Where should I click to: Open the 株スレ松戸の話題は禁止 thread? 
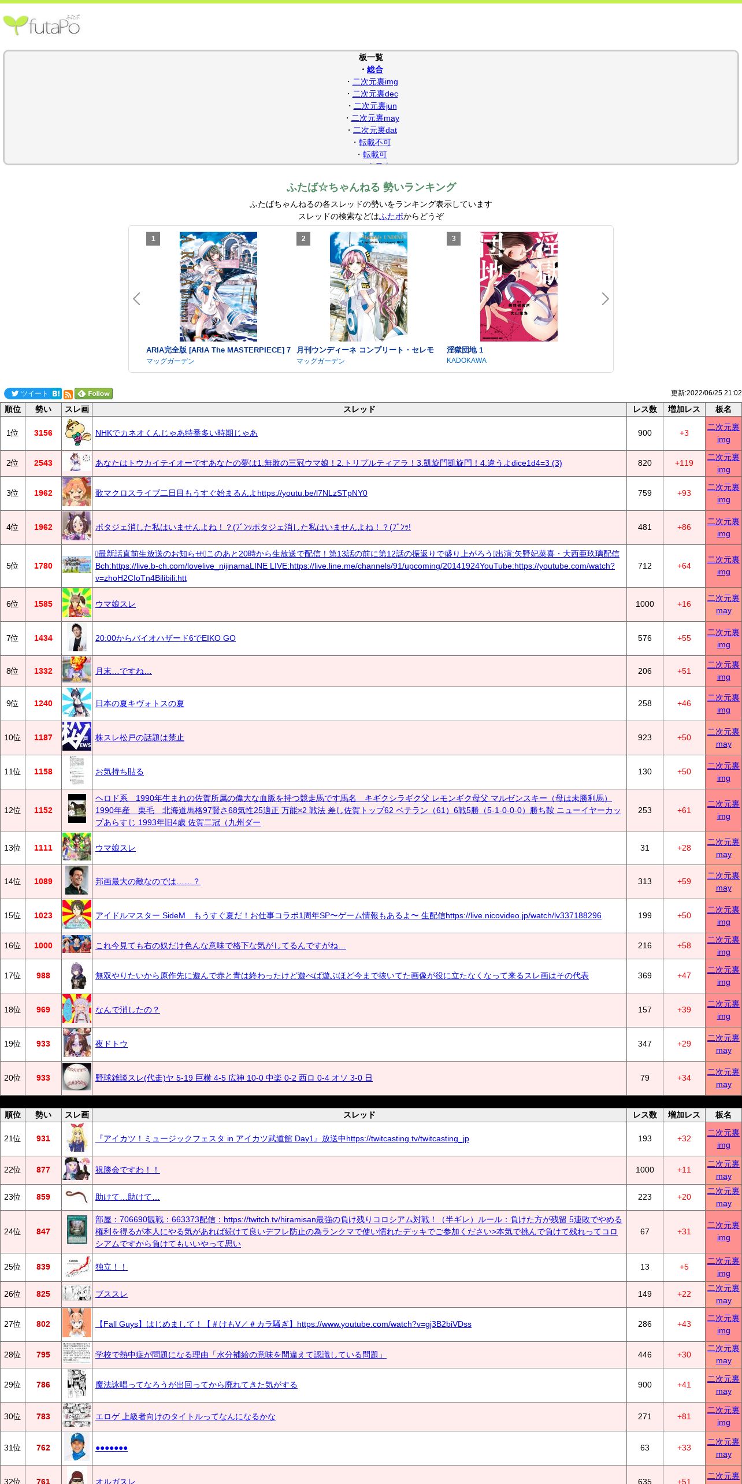click(140, 737)
